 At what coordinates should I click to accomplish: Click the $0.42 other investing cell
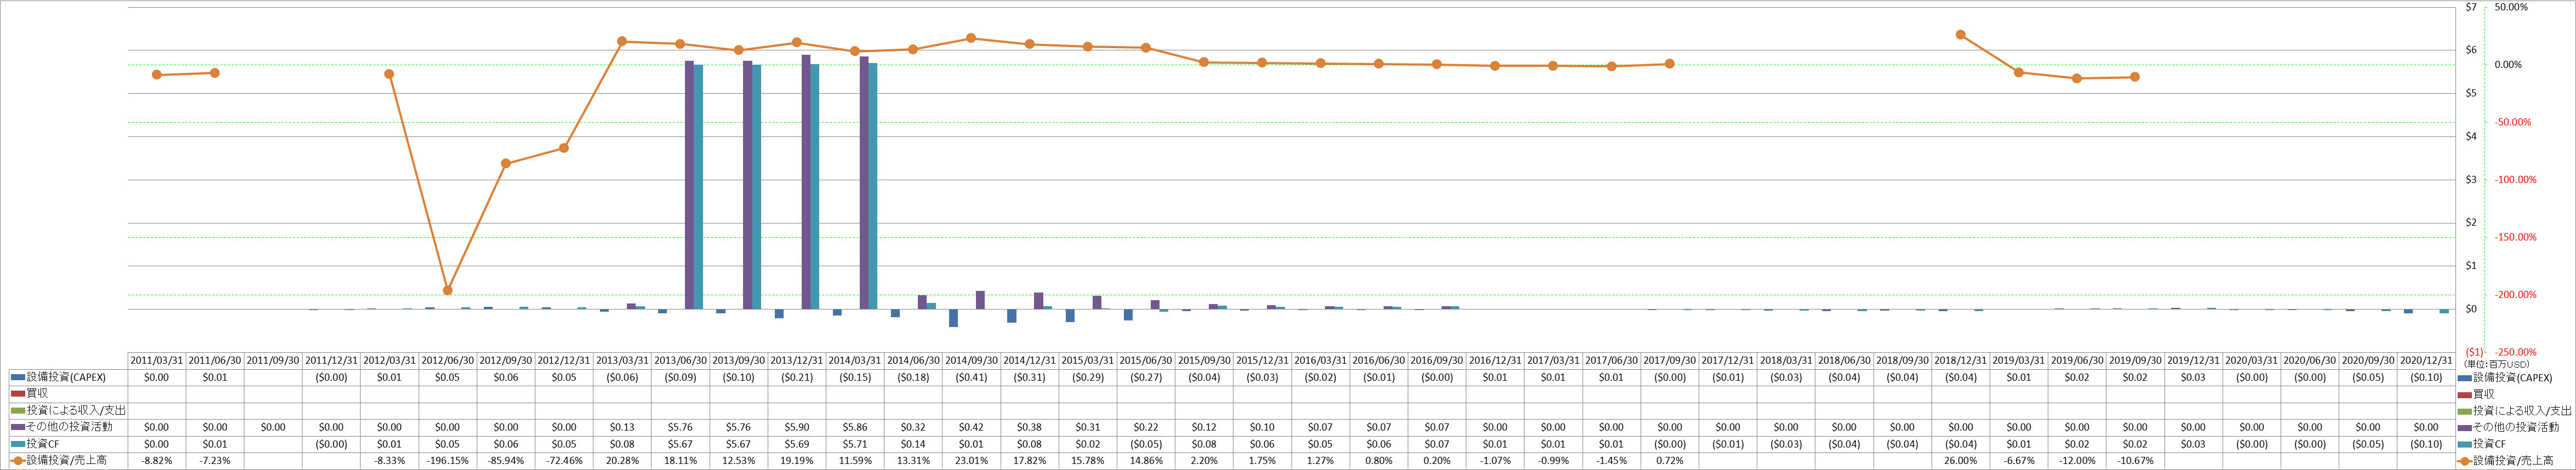click(972, 427)
